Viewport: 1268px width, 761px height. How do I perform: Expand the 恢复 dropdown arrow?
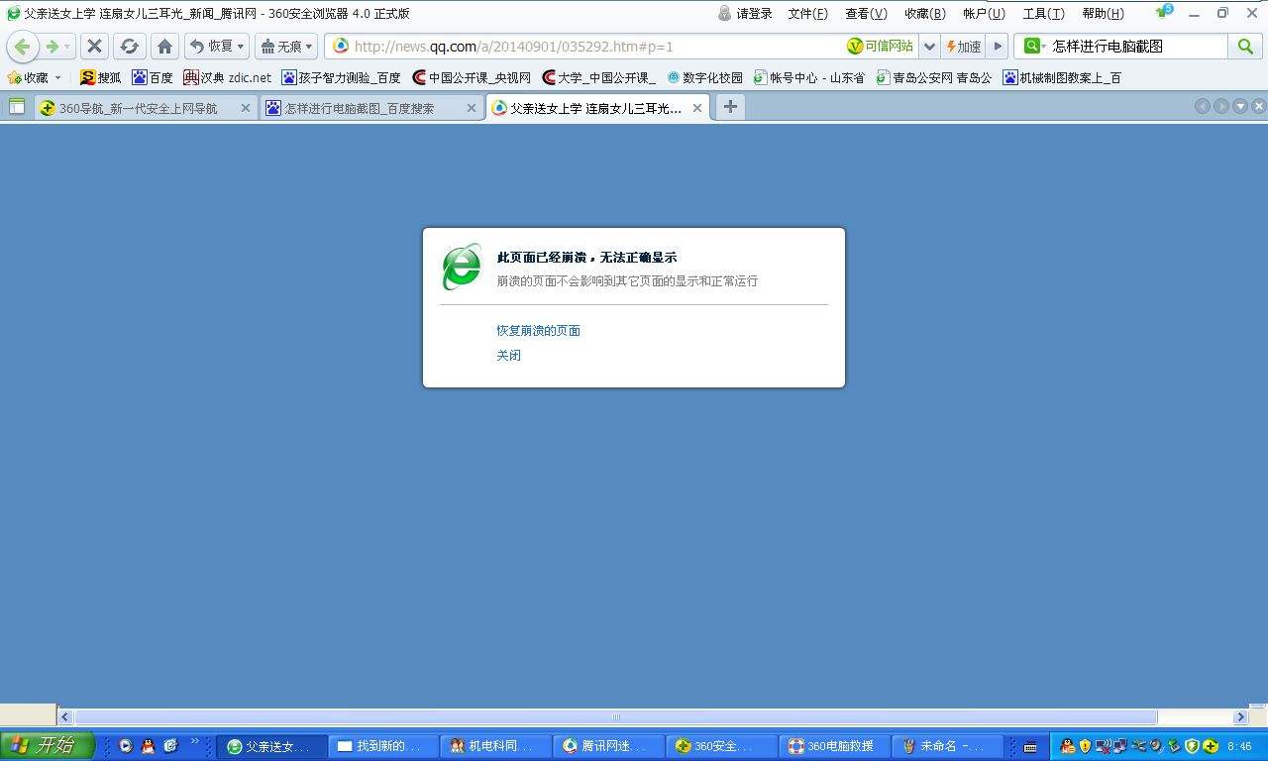click(x=240, y=47)
